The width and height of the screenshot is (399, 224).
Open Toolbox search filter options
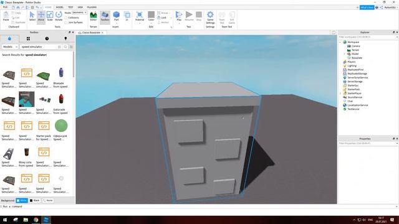(71, 47)
